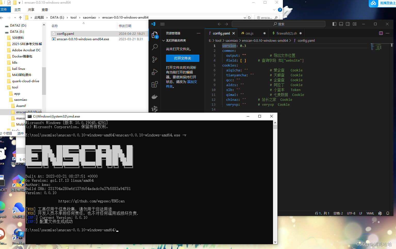
Task: Open recent locations dropdown in Explorer
Action: click(x=15, y=18)
